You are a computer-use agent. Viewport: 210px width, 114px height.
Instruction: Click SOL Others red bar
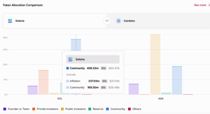pos(87,94)
